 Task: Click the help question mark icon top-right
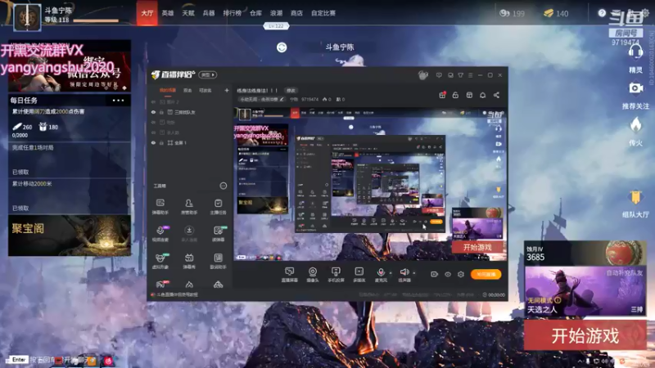click(602, 13)
